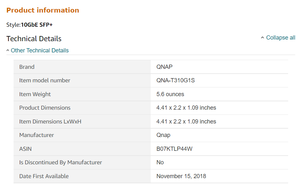This screenshot has height=191, width=303.
Task: Click the Technical Details heading
Action: 34,39
